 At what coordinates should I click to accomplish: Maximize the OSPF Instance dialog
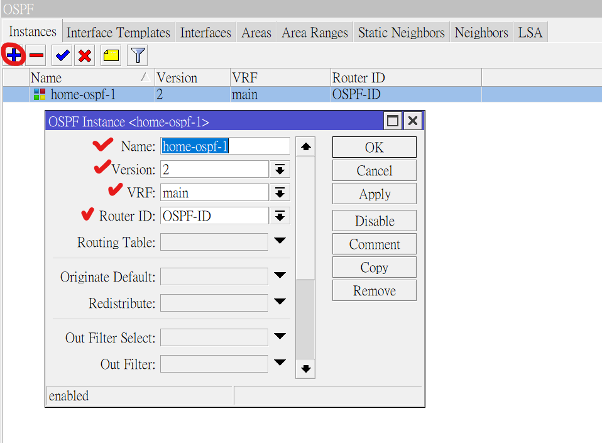tap(393, 121)
